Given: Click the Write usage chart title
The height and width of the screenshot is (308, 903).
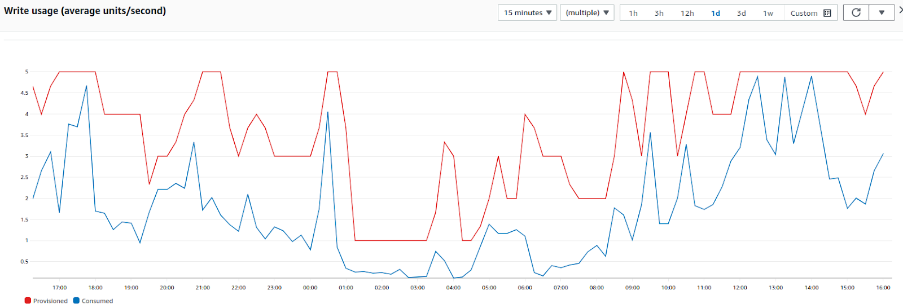Looking at the screenshot, I should click(85, 11).
